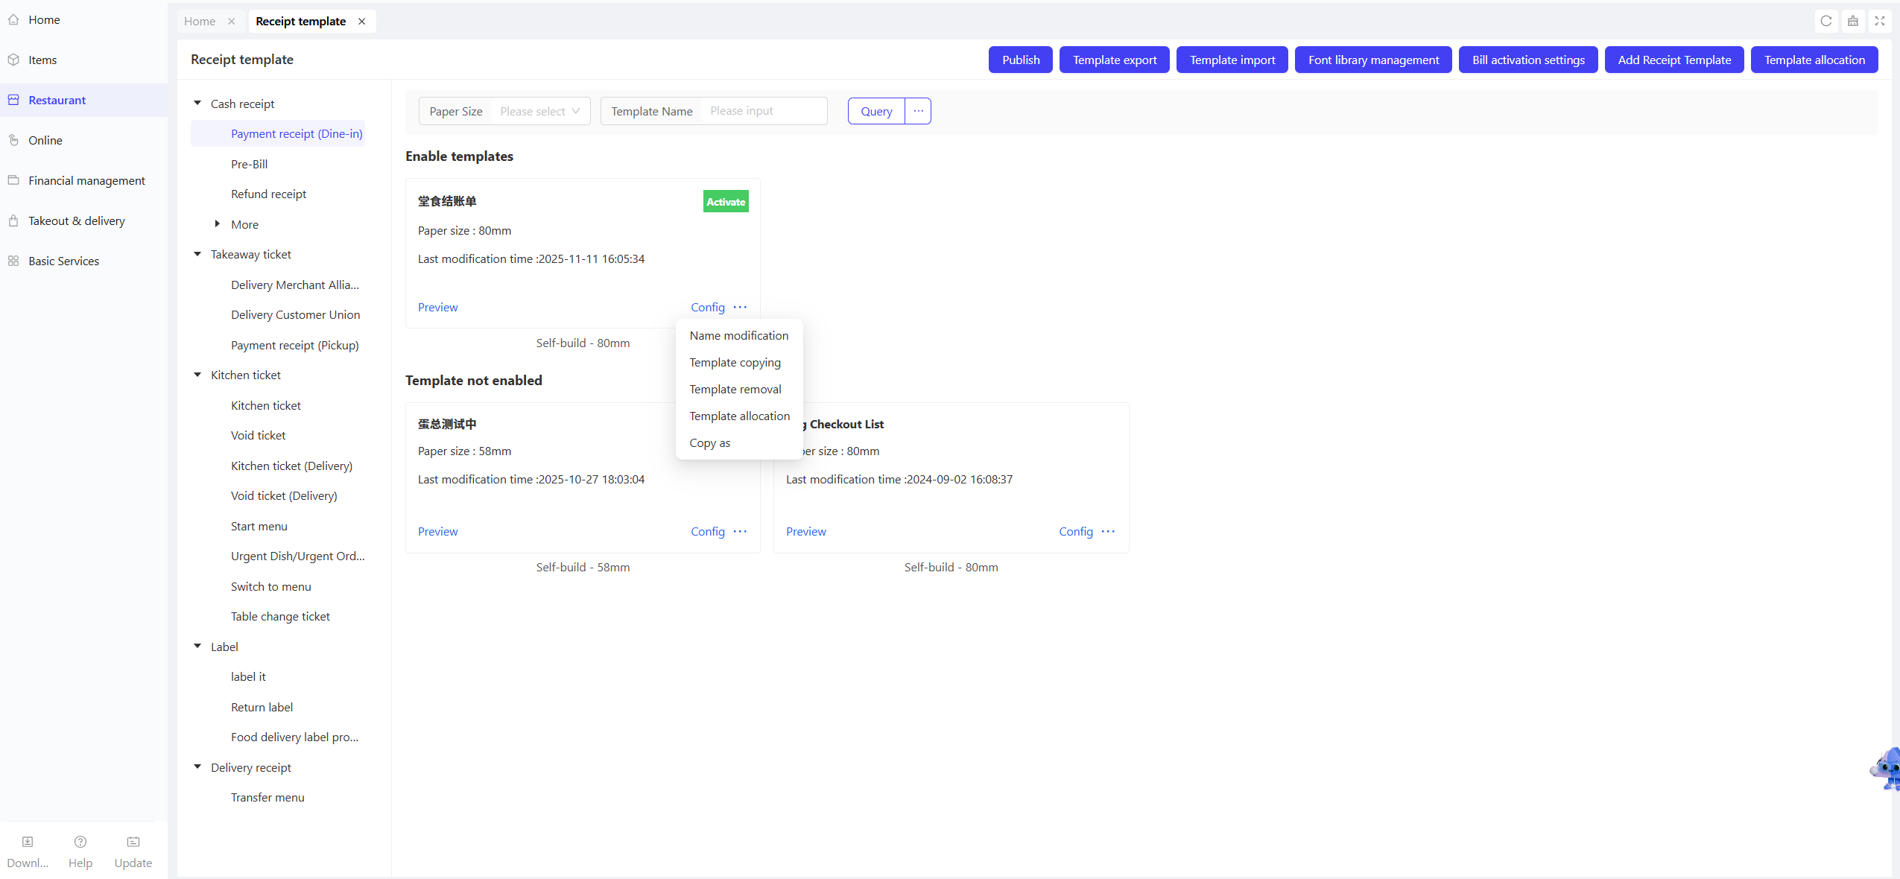This screenshot has width=1900, height=879.
Task: Click Preview link on 堂食结账单 template
Action: (x=437, y=307)
